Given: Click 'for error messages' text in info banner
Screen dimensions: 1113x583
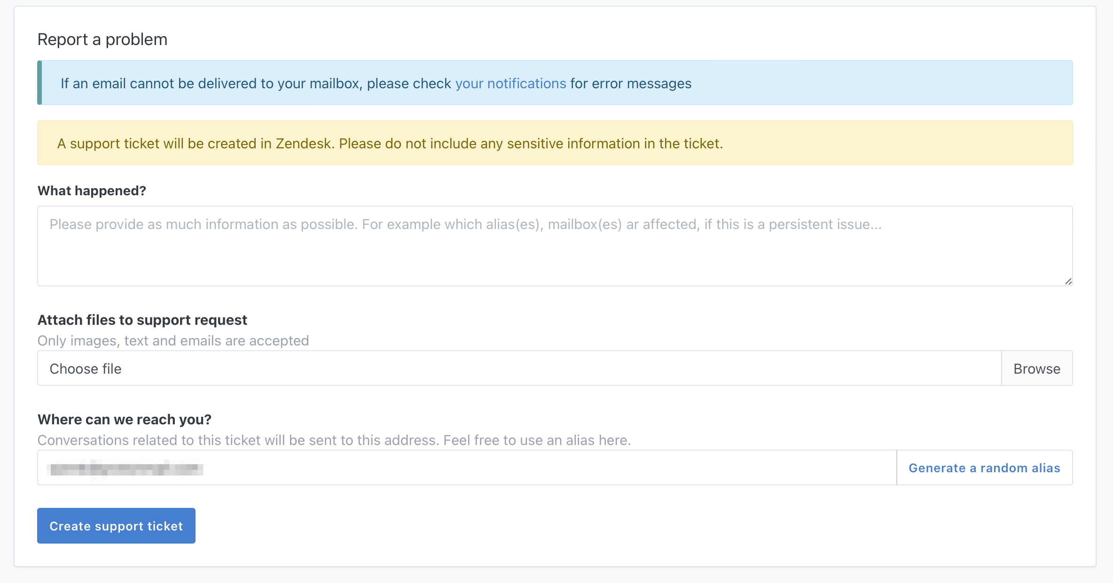Looking at the screenshot, I should (631, 84).
